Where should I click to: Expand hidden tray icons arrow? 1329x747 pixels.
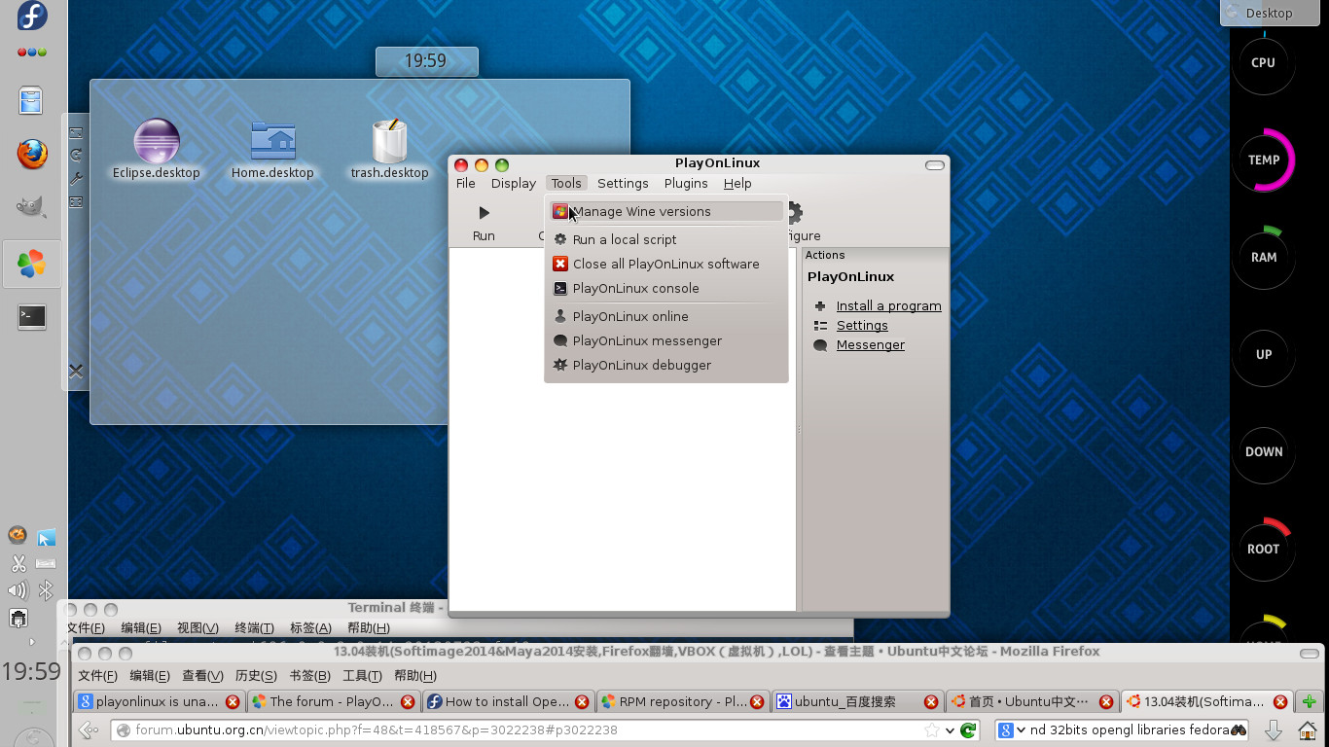32,641
